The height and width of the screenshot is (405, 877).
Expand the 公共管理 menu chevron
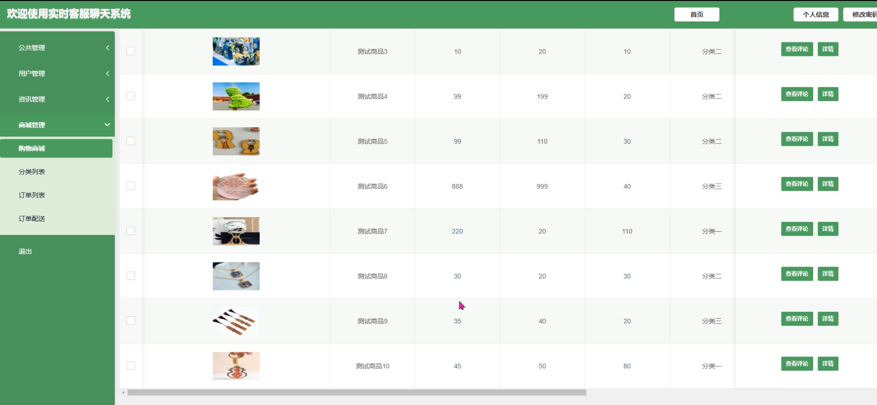[x=107, y=48]
